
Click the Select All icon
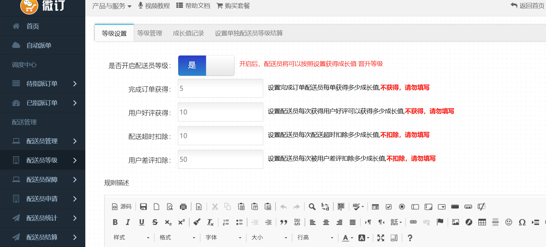(x=341, y=207)
